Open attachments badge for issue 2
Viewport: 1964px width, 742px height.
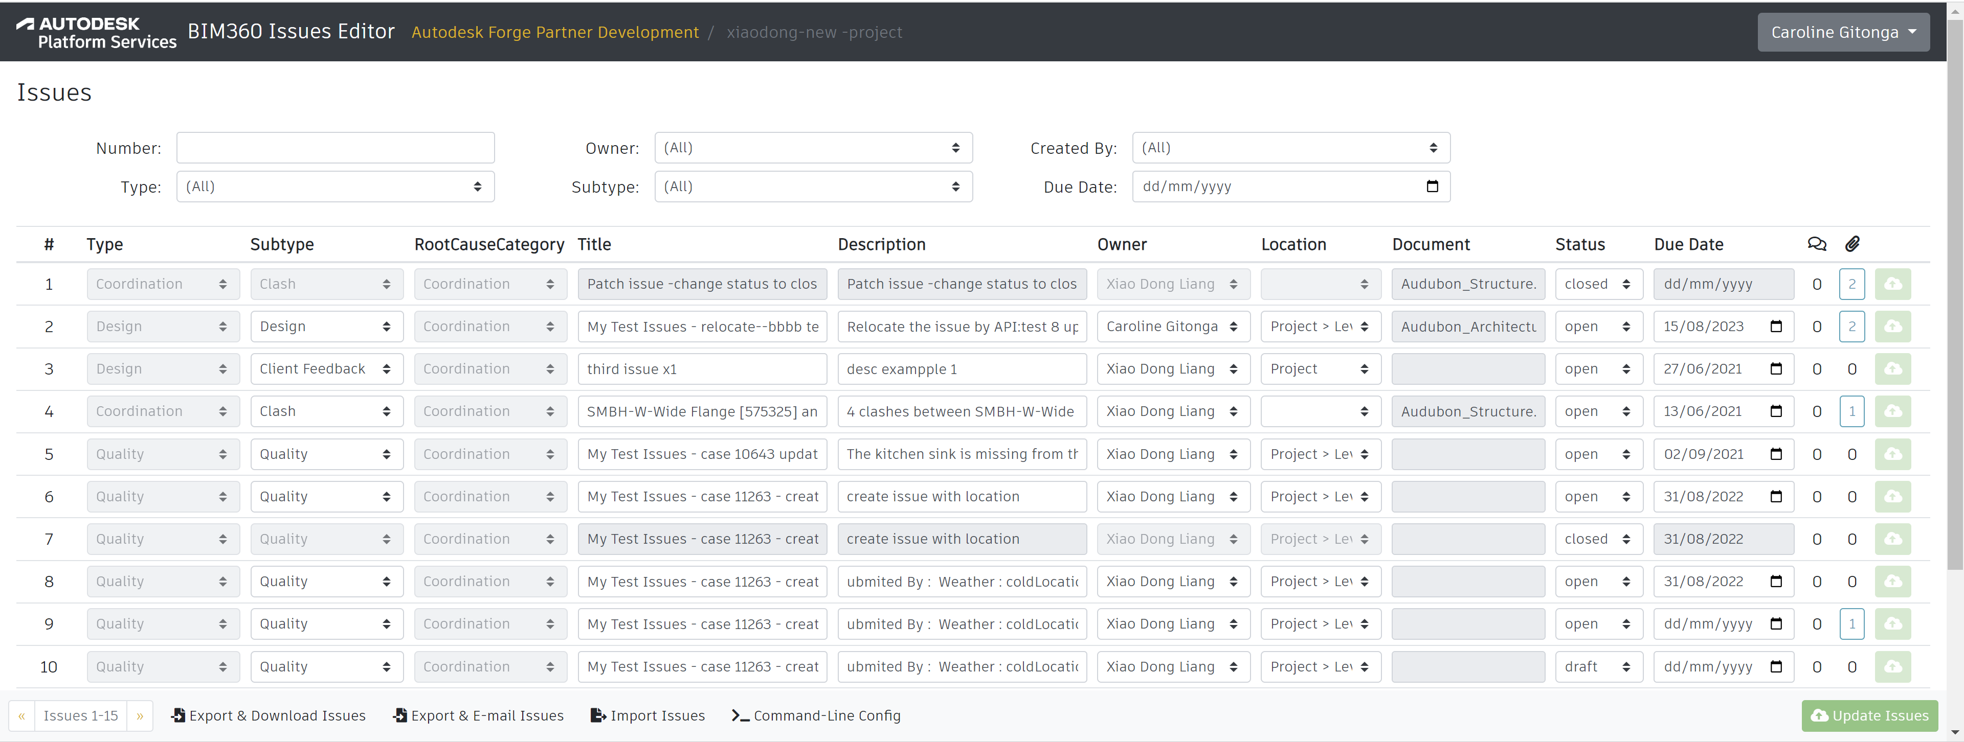pyautogui.click(x=1852, y=327)
